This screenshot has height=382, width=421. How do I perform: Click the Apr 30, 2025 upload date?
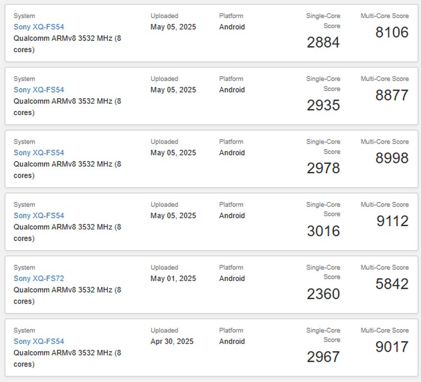172,341
